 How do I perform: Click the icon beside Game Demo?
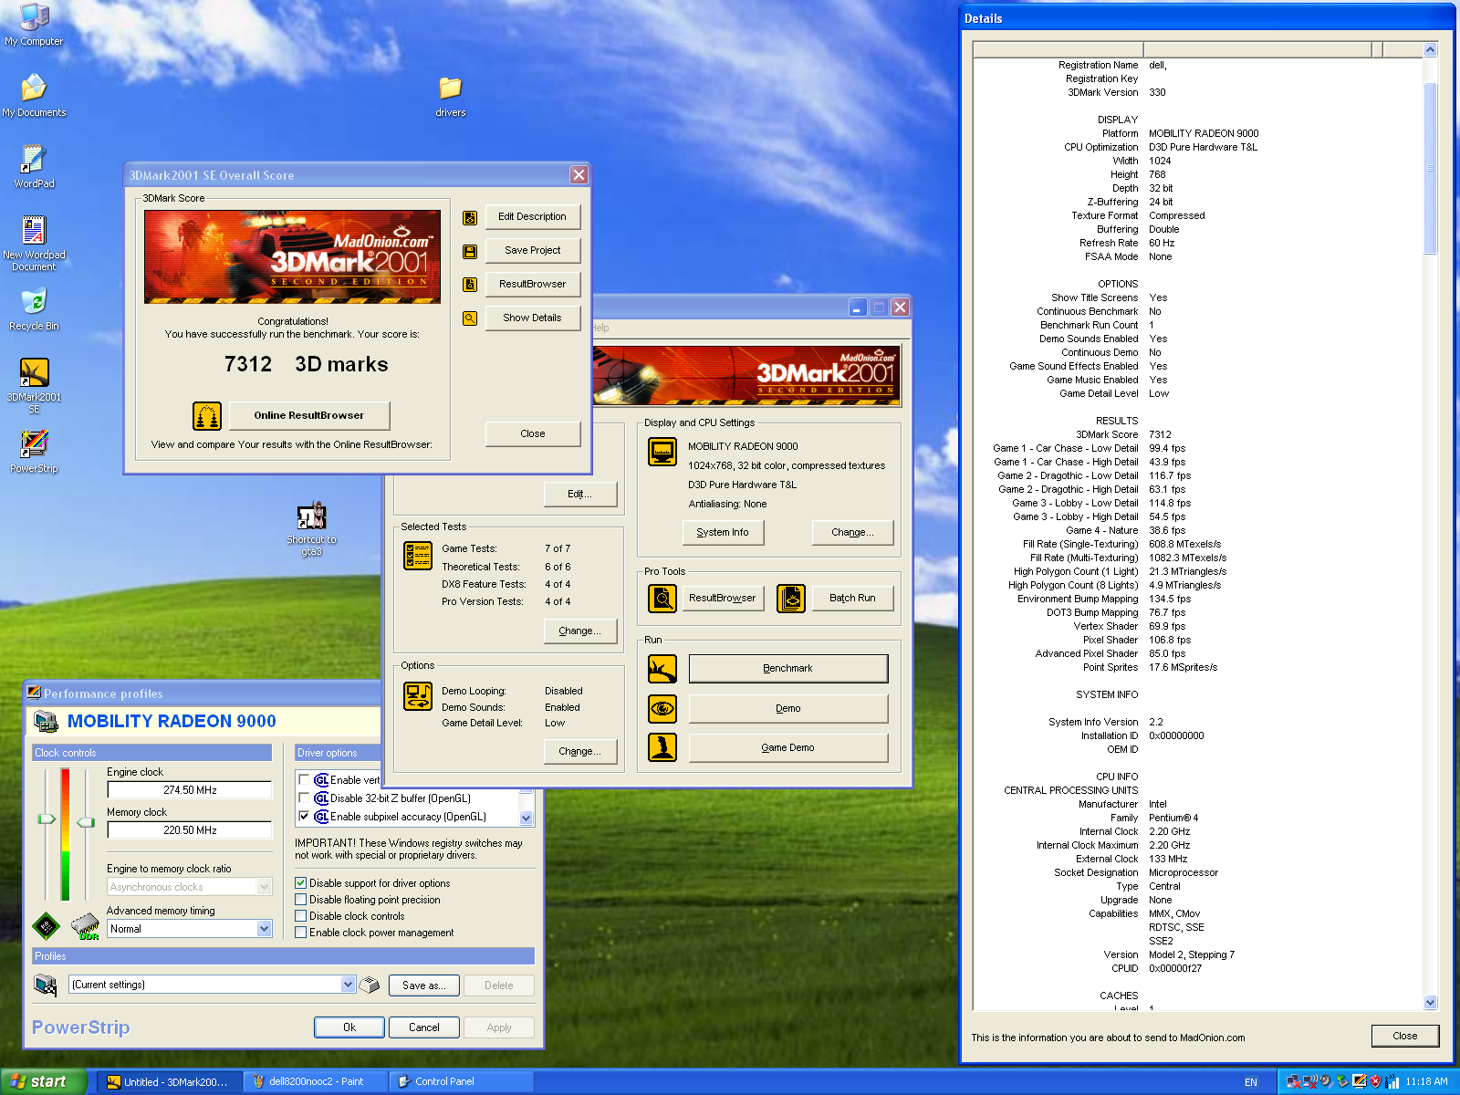(662, 747)
